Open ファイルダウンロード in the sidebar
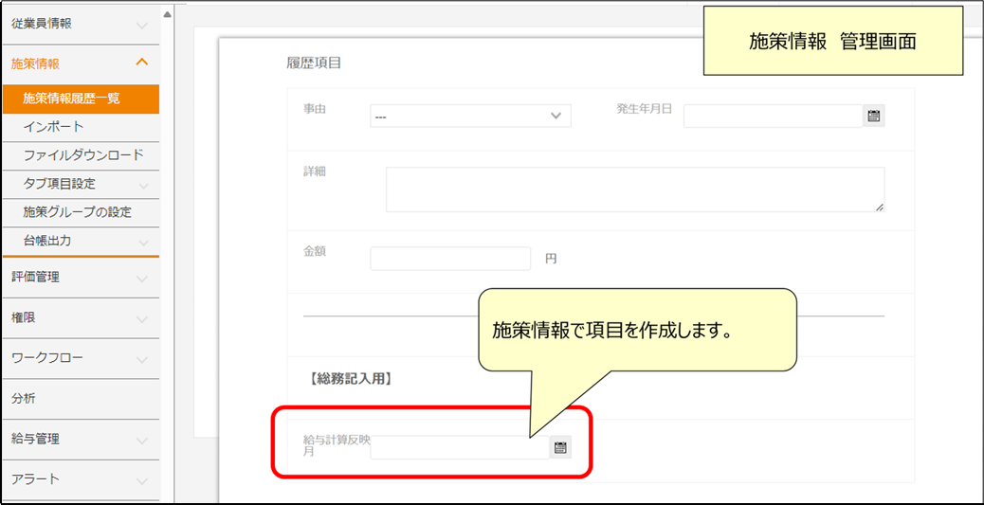 [81, 155]
